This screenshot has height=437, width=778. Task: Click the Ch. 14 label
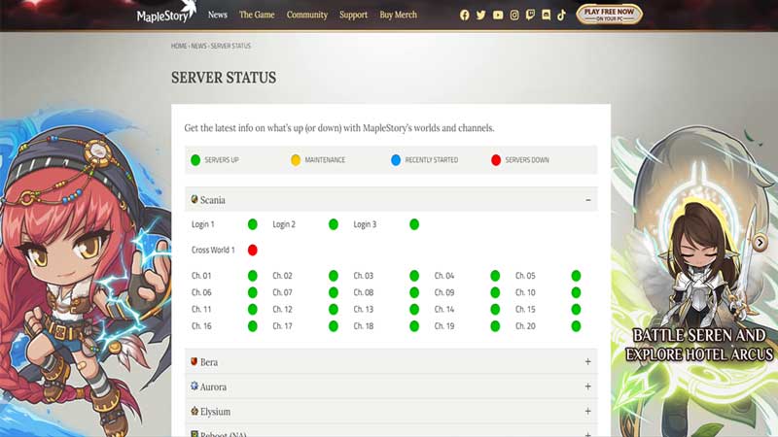444,309
